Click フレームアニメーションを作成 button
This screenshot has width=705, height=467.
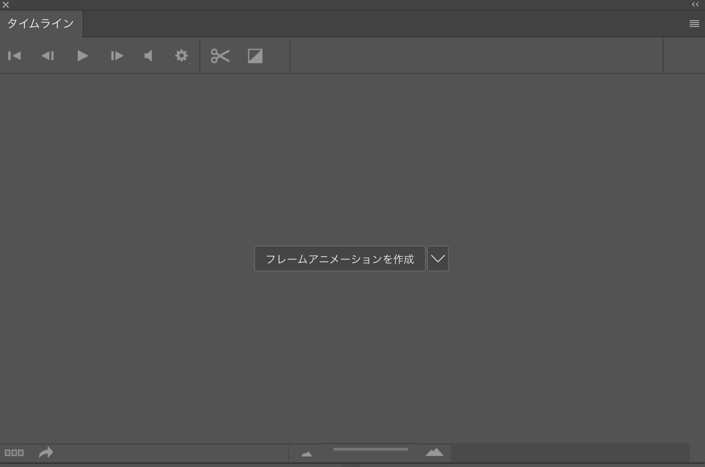[x=340, y=258]
